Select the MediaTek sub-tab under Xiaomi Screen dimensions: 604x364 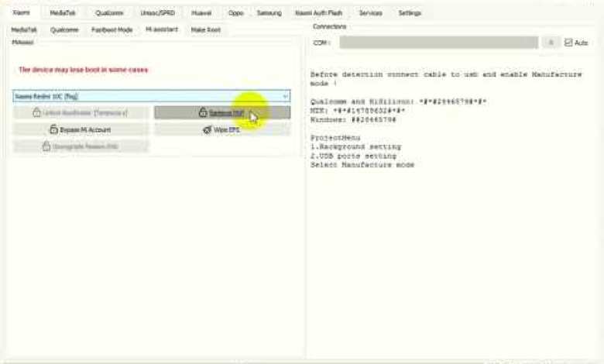(x=24, y=29)
